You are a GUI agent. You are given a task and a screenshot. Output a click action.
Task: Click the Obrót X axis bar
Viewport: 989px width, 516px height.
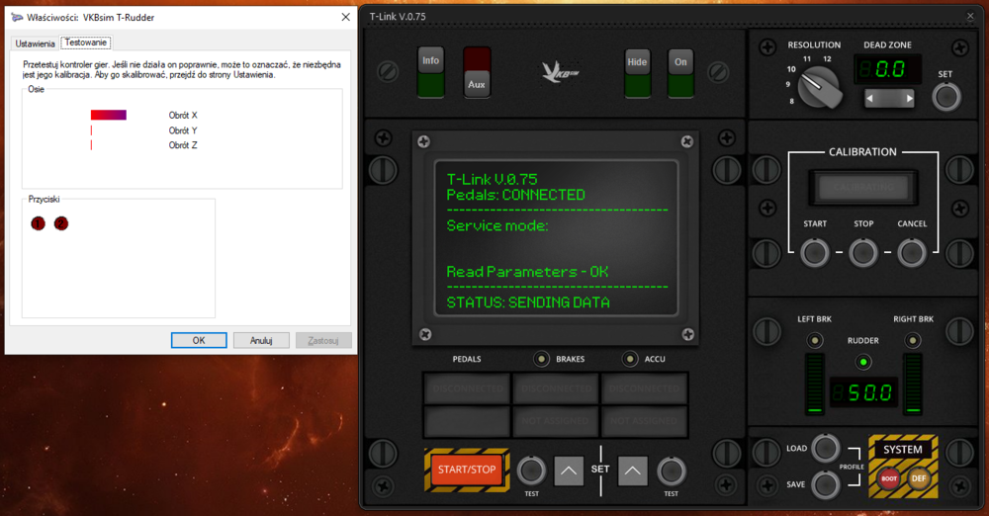(x=109, y=115)
